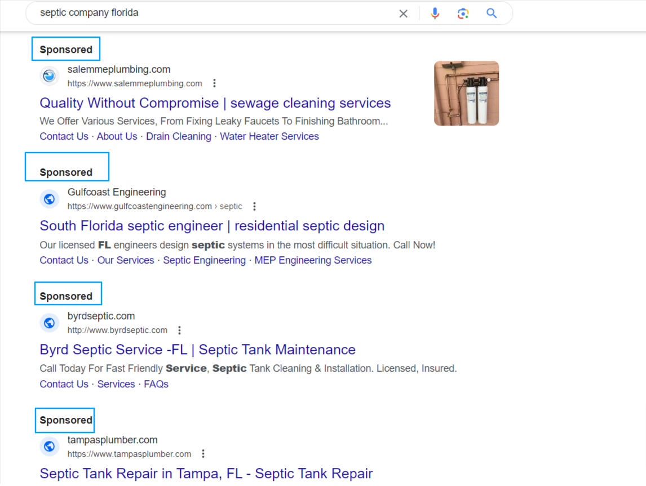Click the tampasplumber.com favicon
646x486 pixels.
[x=49, y=447]
